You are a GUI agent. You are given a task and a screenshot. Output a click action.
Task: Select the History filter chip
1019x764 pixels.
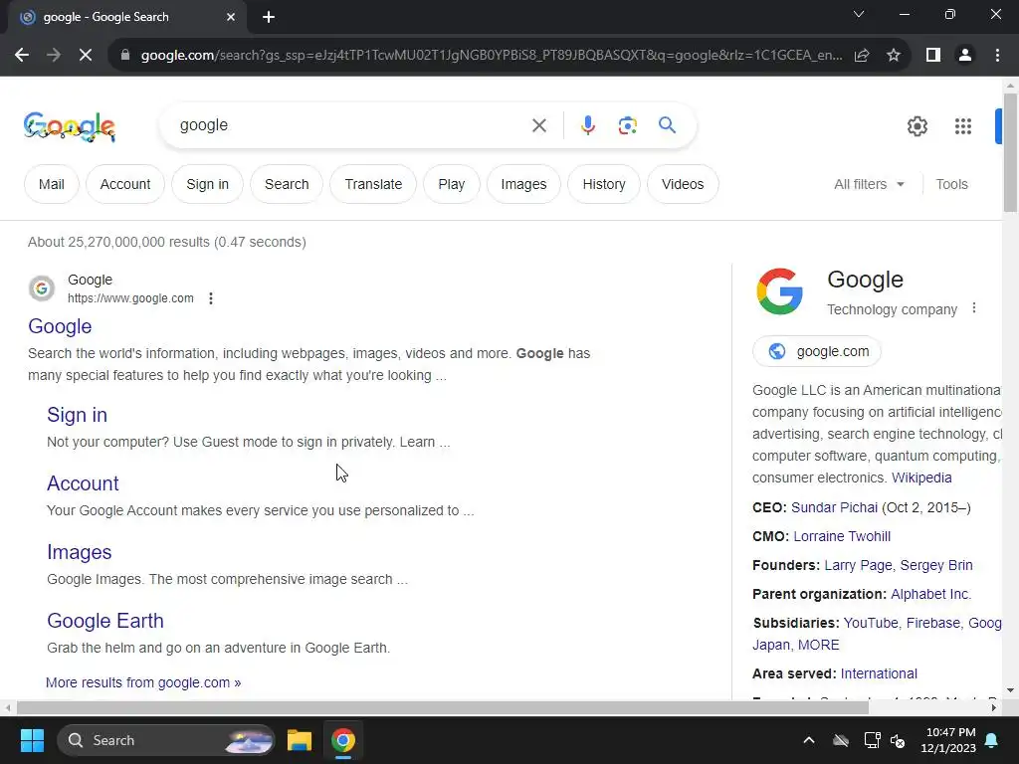point(604,184)
